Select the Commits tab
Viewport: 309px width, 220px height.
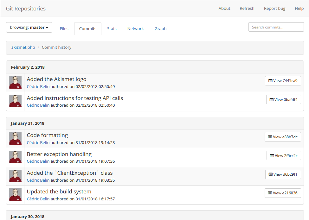87,28
